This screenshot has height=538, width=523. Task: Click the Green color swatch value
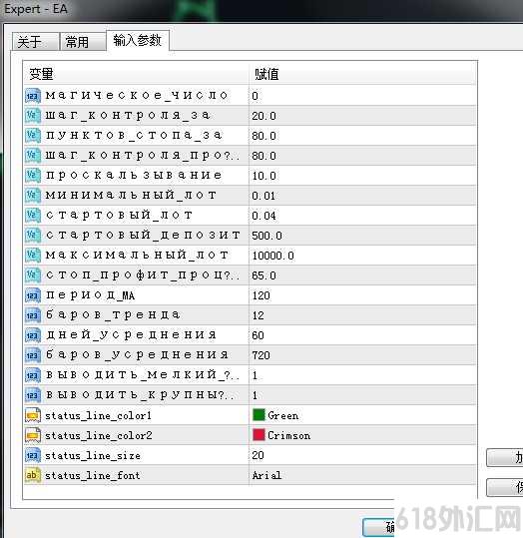275,415
